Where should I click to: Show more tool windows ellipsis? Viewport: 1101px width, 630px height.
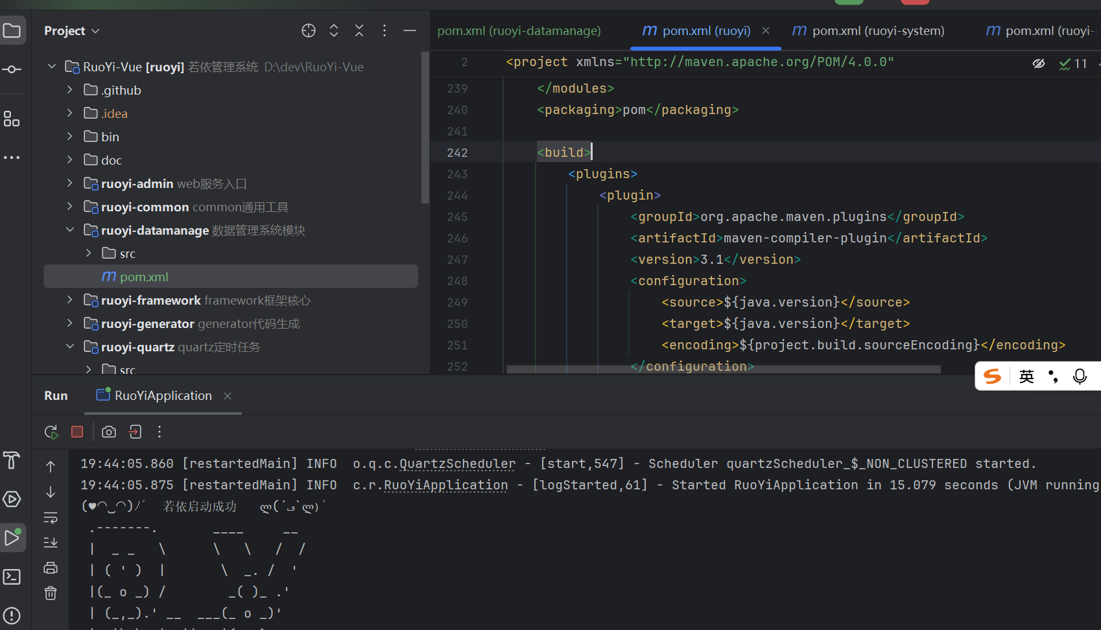[12, 157]
